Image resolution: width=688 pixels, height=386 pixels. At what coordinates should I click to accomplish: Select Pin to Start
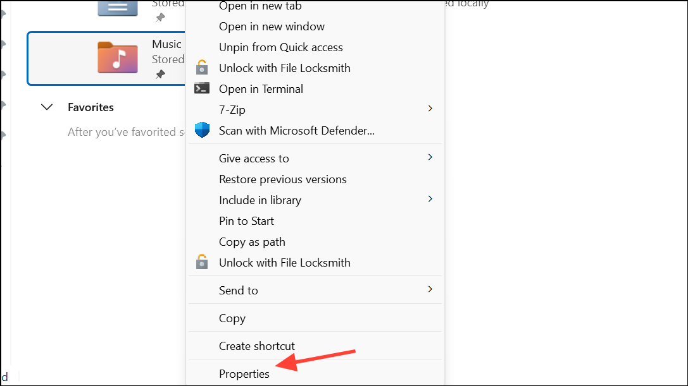[246, 220]
